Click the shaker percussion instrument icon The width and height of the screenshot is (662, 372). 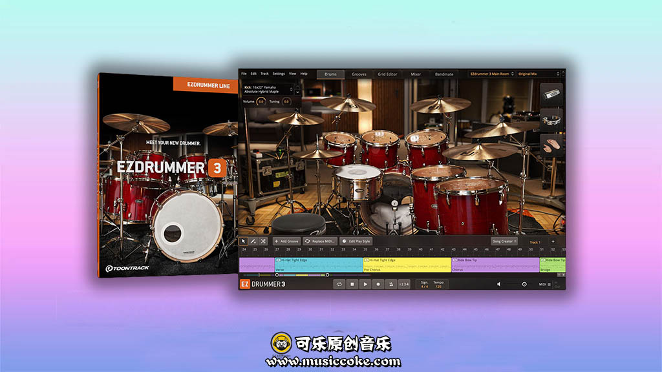pos(551,94)
